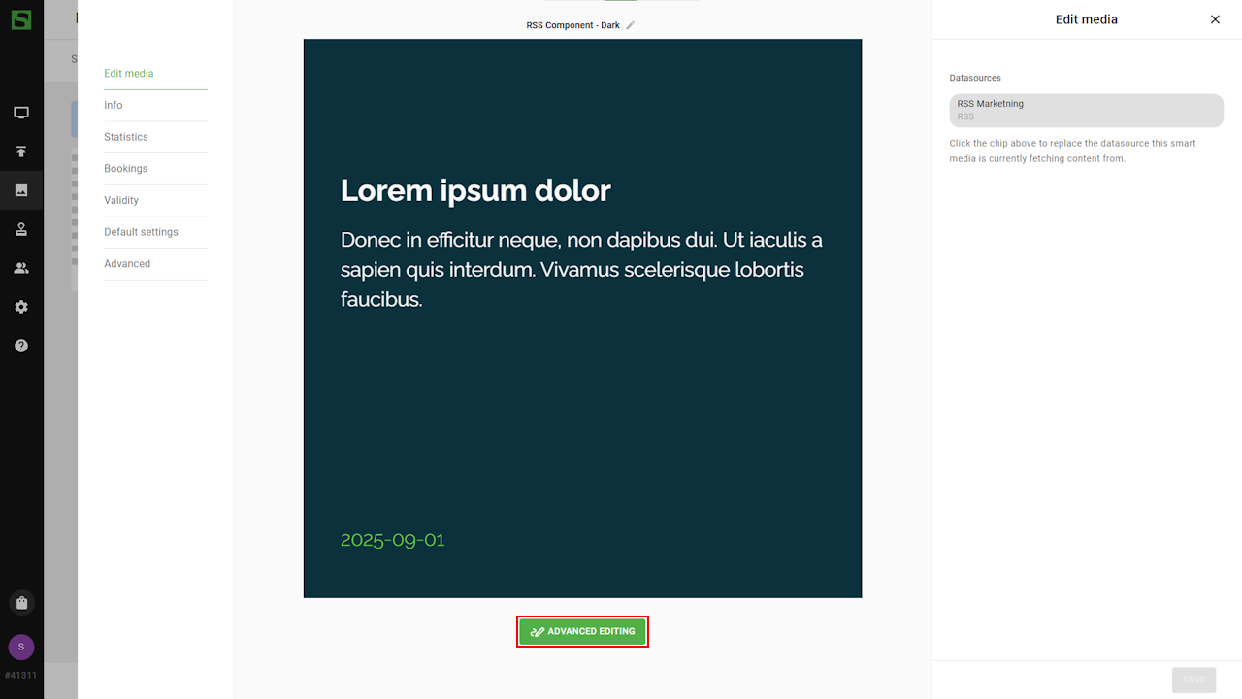Click the green S logo icon
Screen dimensions: 1242x699
pos(21,18)
